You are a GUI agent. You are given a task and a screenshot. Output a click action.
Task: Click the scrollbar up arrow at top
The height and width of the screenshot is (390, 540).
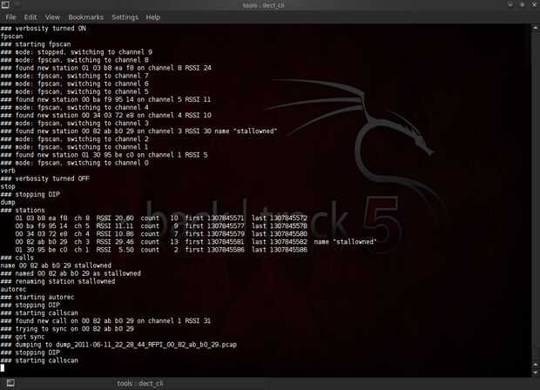tap(536, 28)
